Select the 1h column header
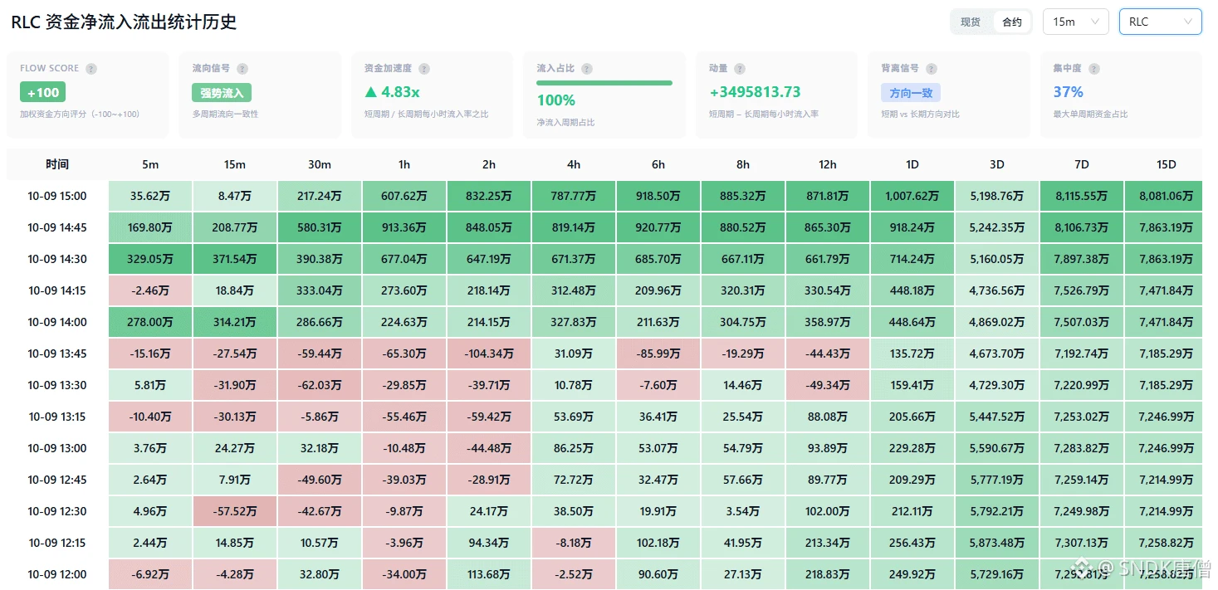1218x590 pixels. pos(404,164)
